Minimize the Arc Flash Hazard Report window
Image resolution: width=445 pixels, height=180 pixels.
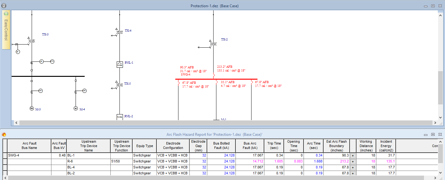click(x=426, y=135)
